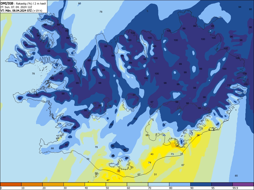Select the 'VT: Mán. 08.04.2024 07Z (+19 h)' line
Screen dimensions: 254x190
coord(21,11)
